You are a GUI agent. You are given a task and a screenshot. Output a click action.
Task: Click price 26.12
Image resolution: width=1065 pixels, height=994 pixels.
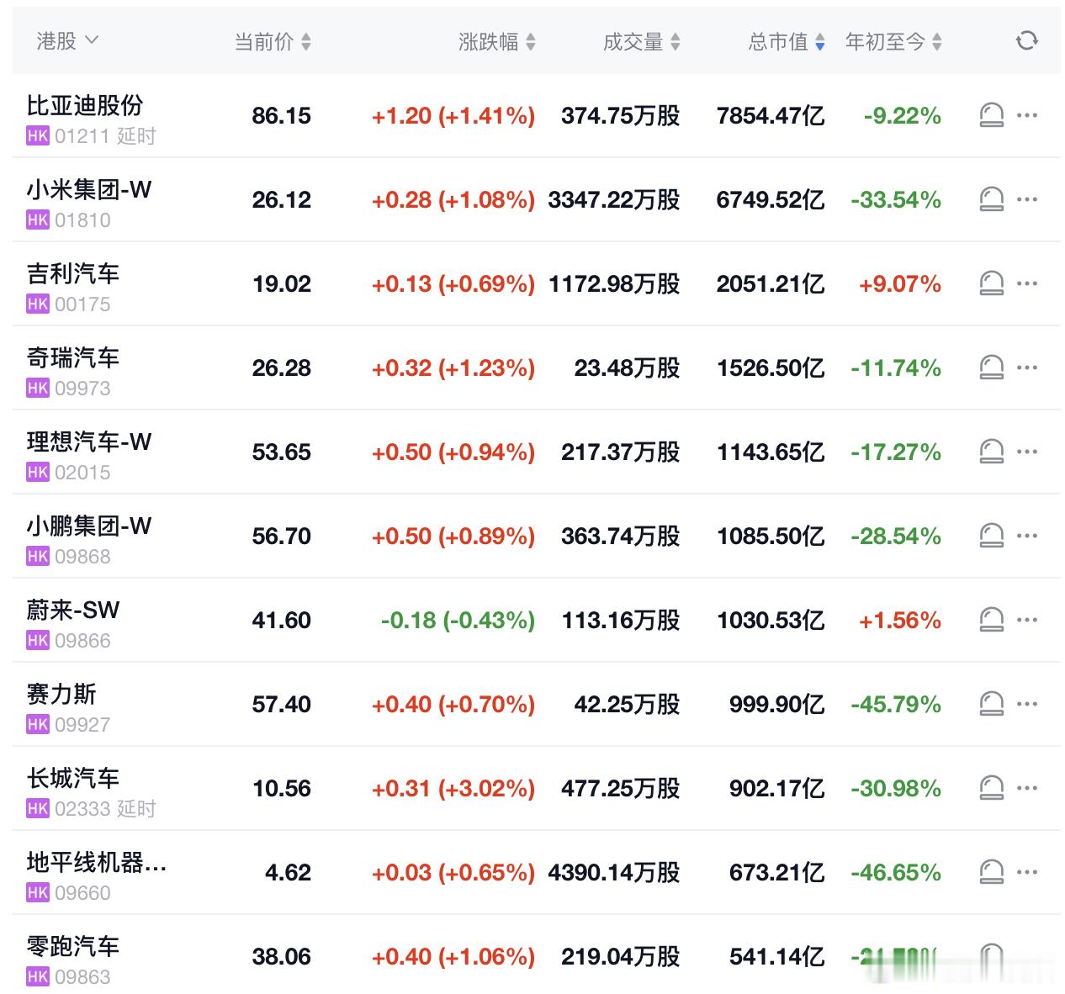(282, 199)
